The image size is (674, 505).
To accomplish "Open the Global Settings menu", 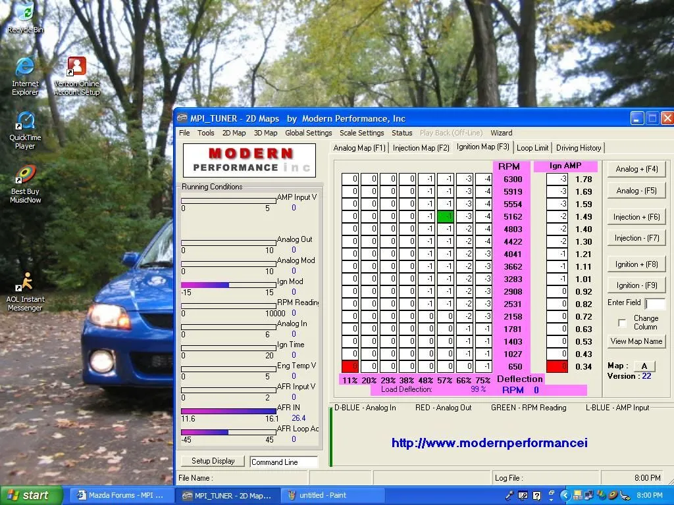I will click(308, 133).
